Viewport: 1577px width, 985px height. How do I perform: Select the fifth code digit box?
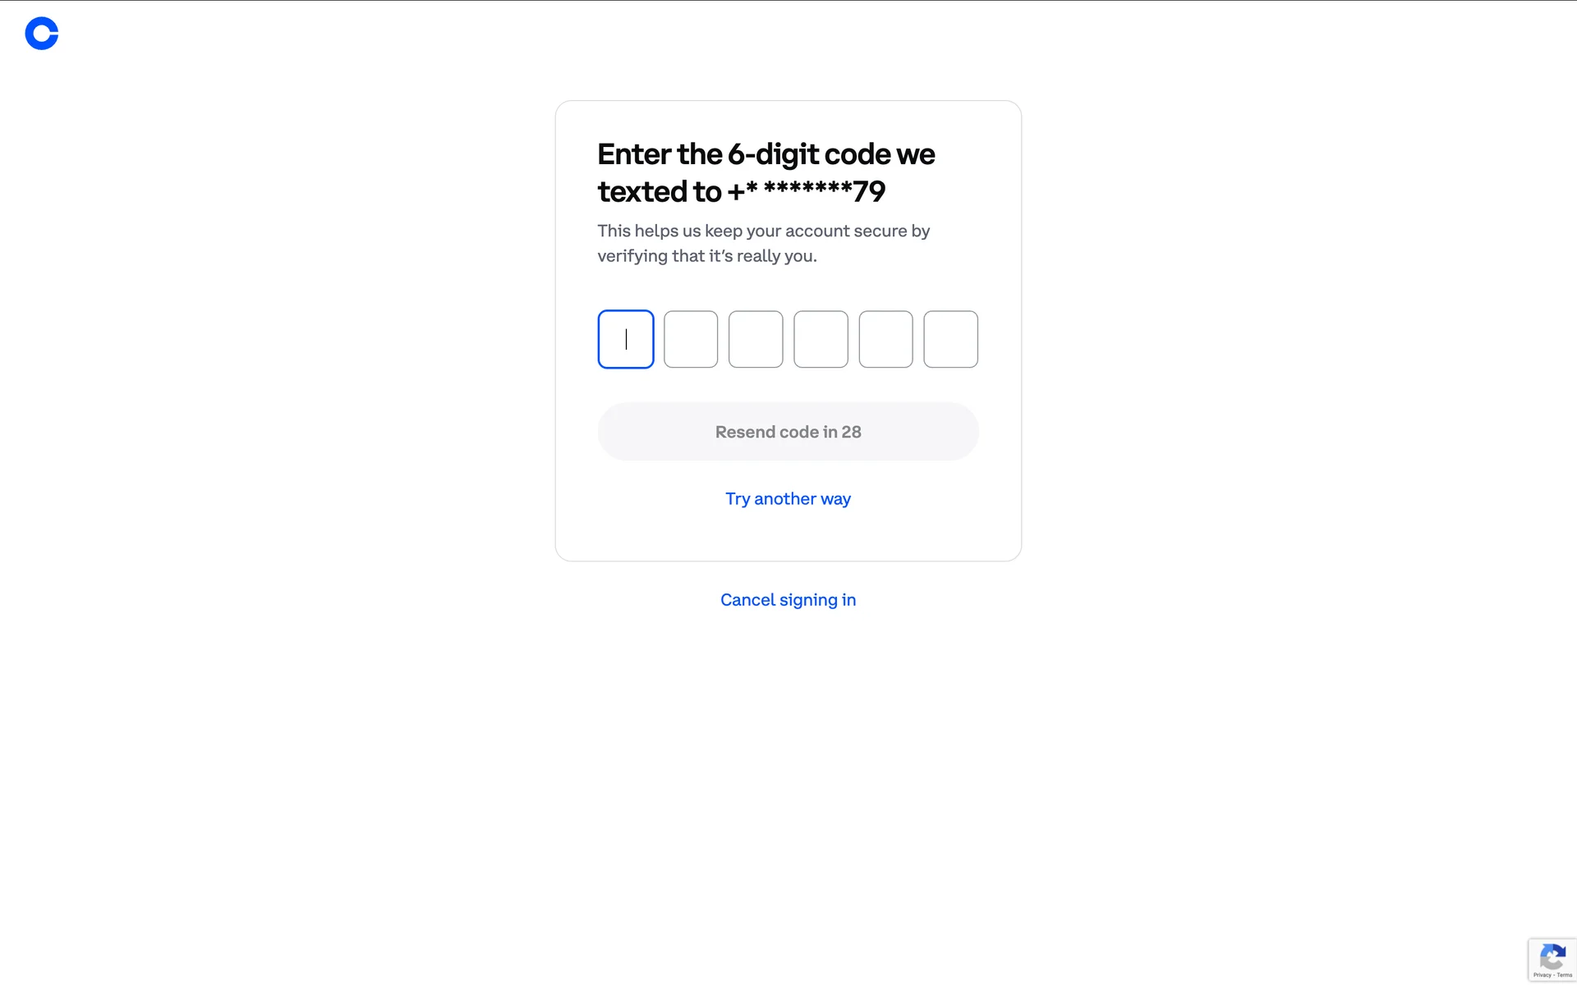click(x=885, y=339)
